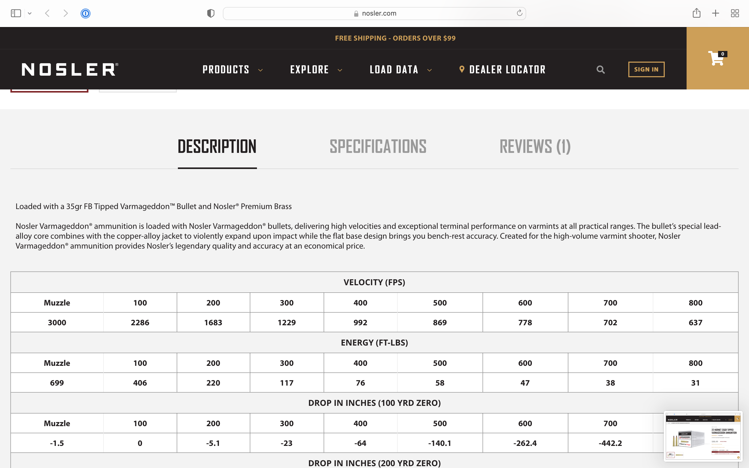Open the Dealer Locator link
The height and width of the screenshot is (468, 749).
click(507, 69)
